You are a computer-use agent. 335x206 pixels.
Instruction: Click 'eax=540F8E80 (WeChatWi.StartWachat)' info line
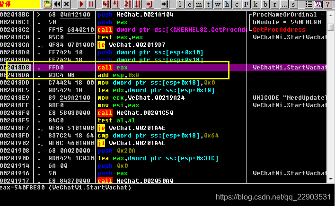coord(65,188)
